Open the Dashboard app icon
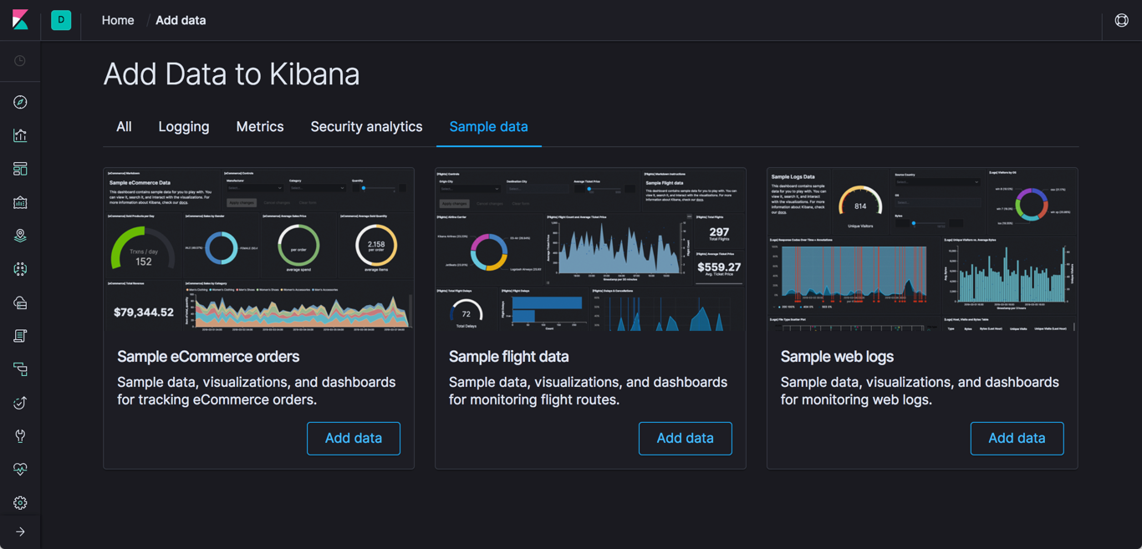1142x549 pixels. [x=20, y=168]
